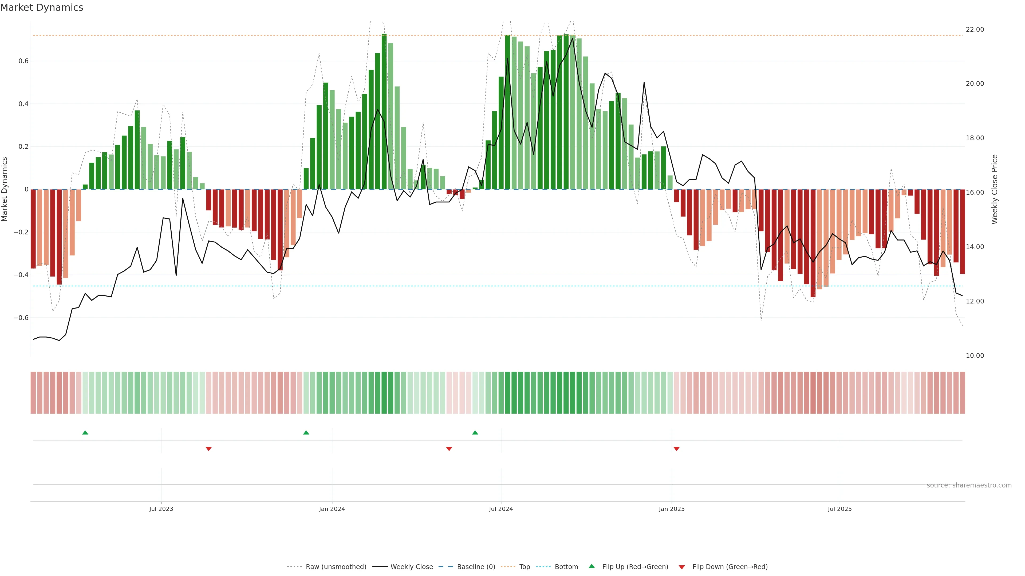Click the green triangle icon in the legend
Image resolution: width=1025 pixels, height=576 pixels.
click(592, 566)
